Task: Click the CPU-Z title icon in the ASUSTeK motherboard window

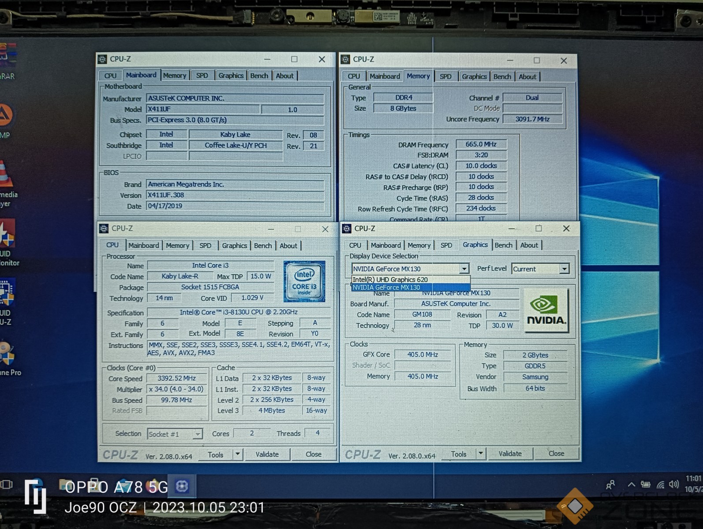Action: pyautogui.click(x=102, y=59)
